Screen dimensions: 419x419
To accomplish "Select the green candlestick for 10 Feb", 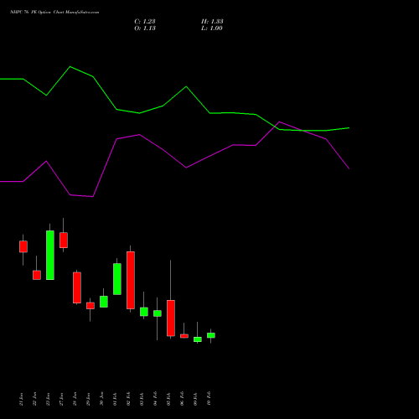I will click(211, 335).
